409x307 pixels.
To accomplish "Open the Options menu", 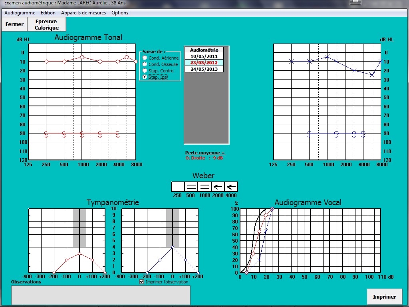I will pyautogui.click(x=120, y=13).
